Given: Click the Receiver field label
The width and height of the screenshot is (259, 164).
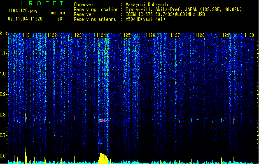Looking at the screenshot, I should (84, 14).
